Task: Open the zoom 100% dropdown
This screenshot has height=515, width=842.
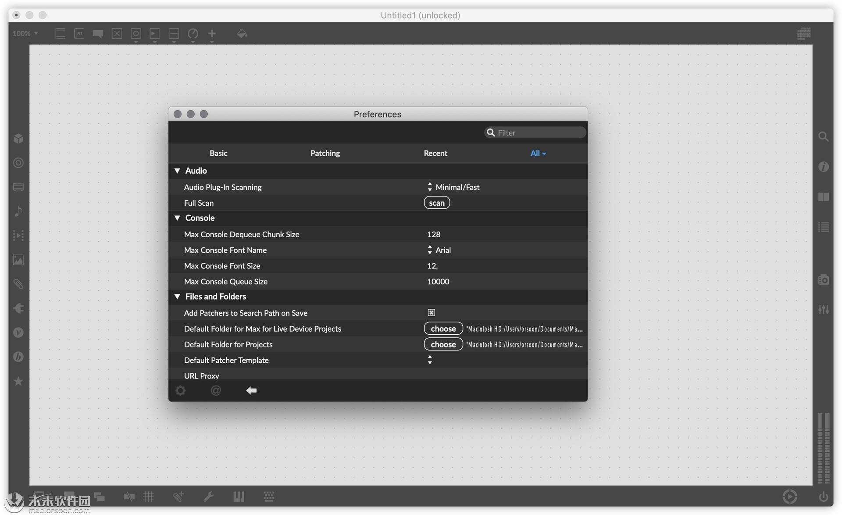Action: point(25,33)
